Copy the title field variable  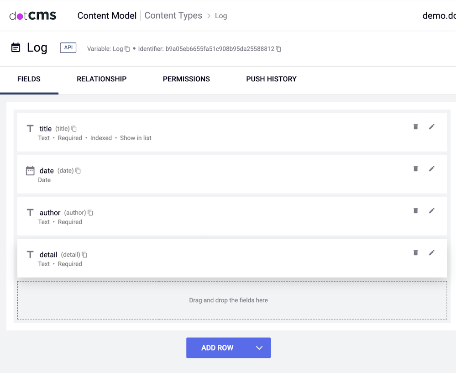74,129
